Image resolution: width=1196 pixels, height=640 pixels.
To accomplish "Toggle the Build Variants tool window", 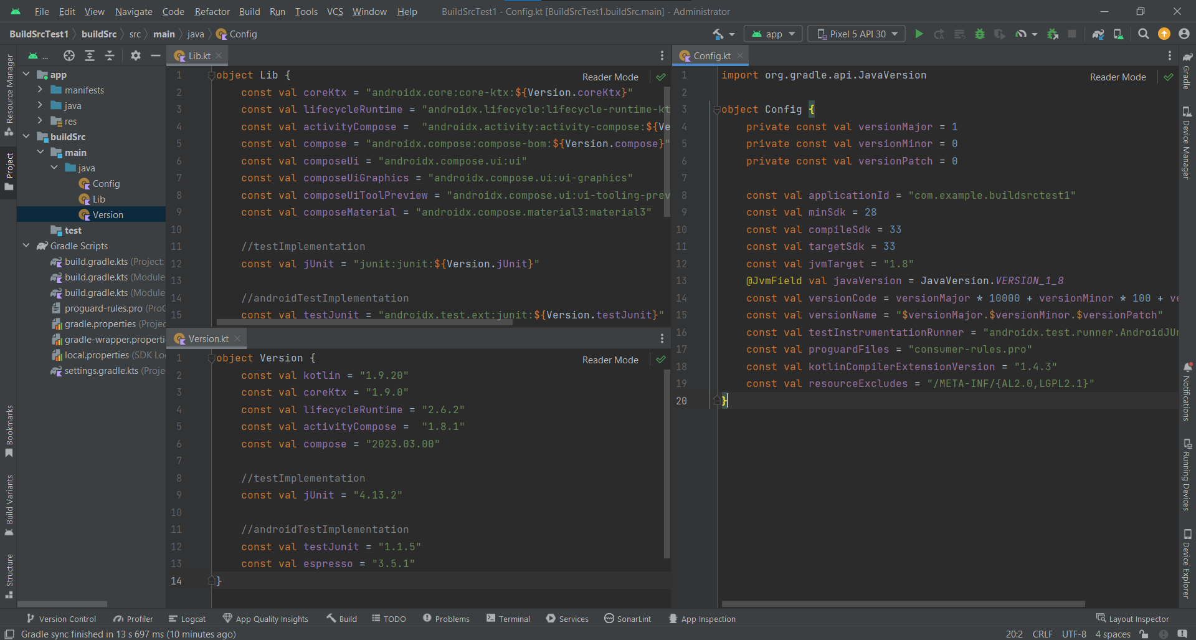I will click(9, 505).
